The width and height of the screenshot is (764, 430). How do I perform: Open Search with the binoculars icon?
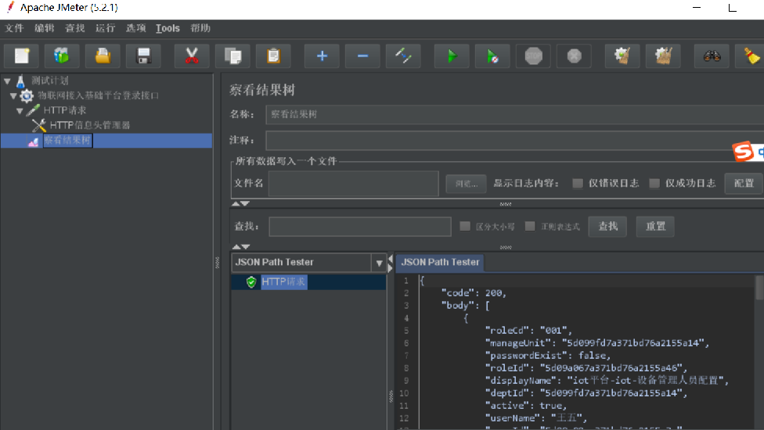(x=712, y=56)
